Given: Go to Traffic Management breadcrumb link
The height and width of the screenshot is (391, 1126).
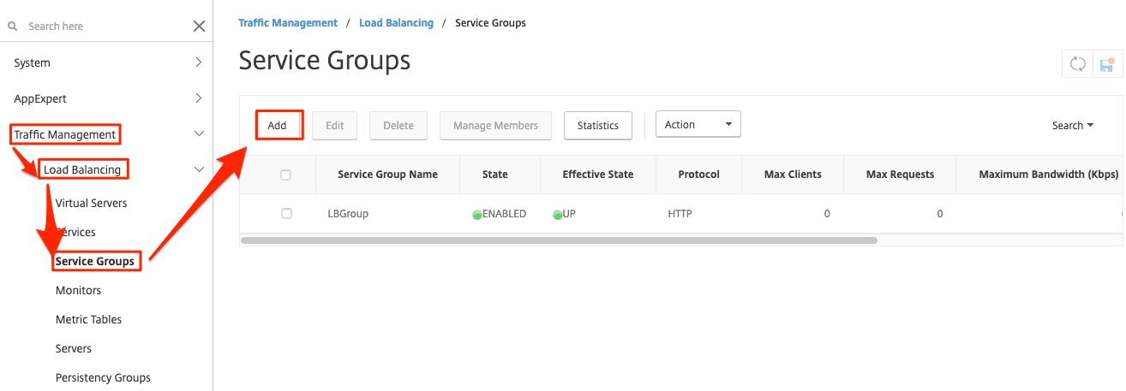Looking at the screenshot, I should (288, 23).
